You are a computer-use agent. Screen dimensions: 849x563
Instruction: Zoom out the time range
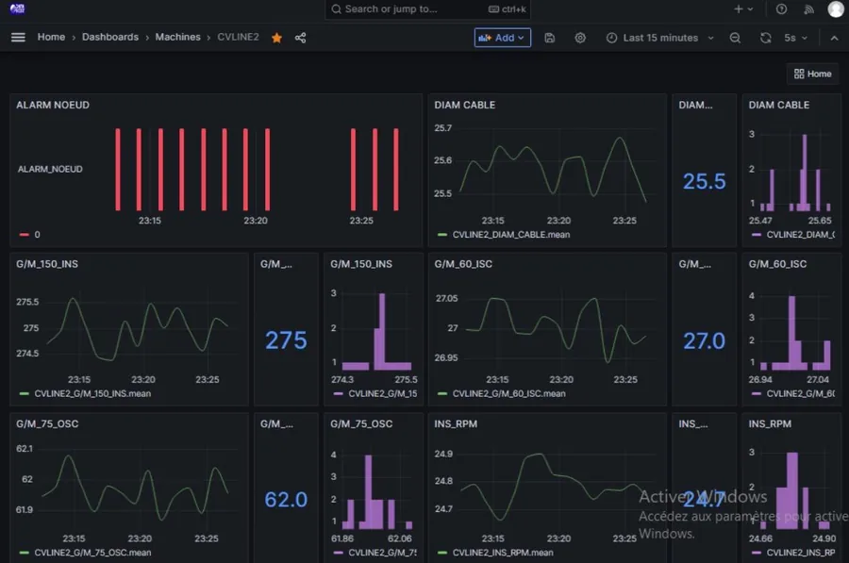735,38
